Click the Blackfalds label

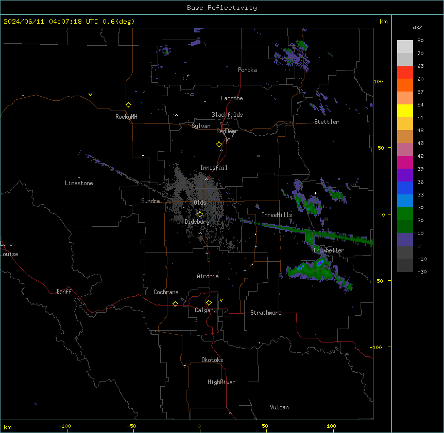pyautogui.click(x=227, y=115)
